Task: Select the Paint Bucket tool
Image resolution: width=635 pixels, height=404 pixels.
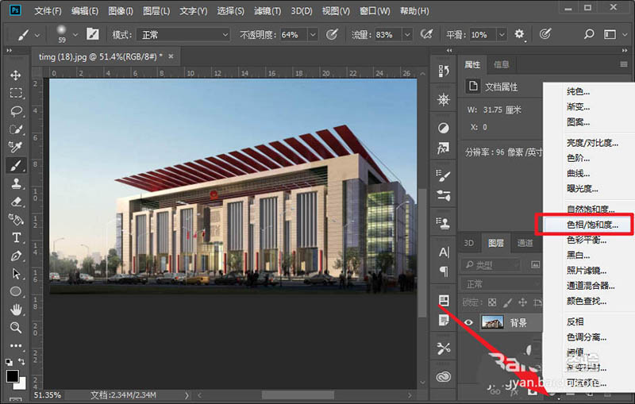Action: 16,219
